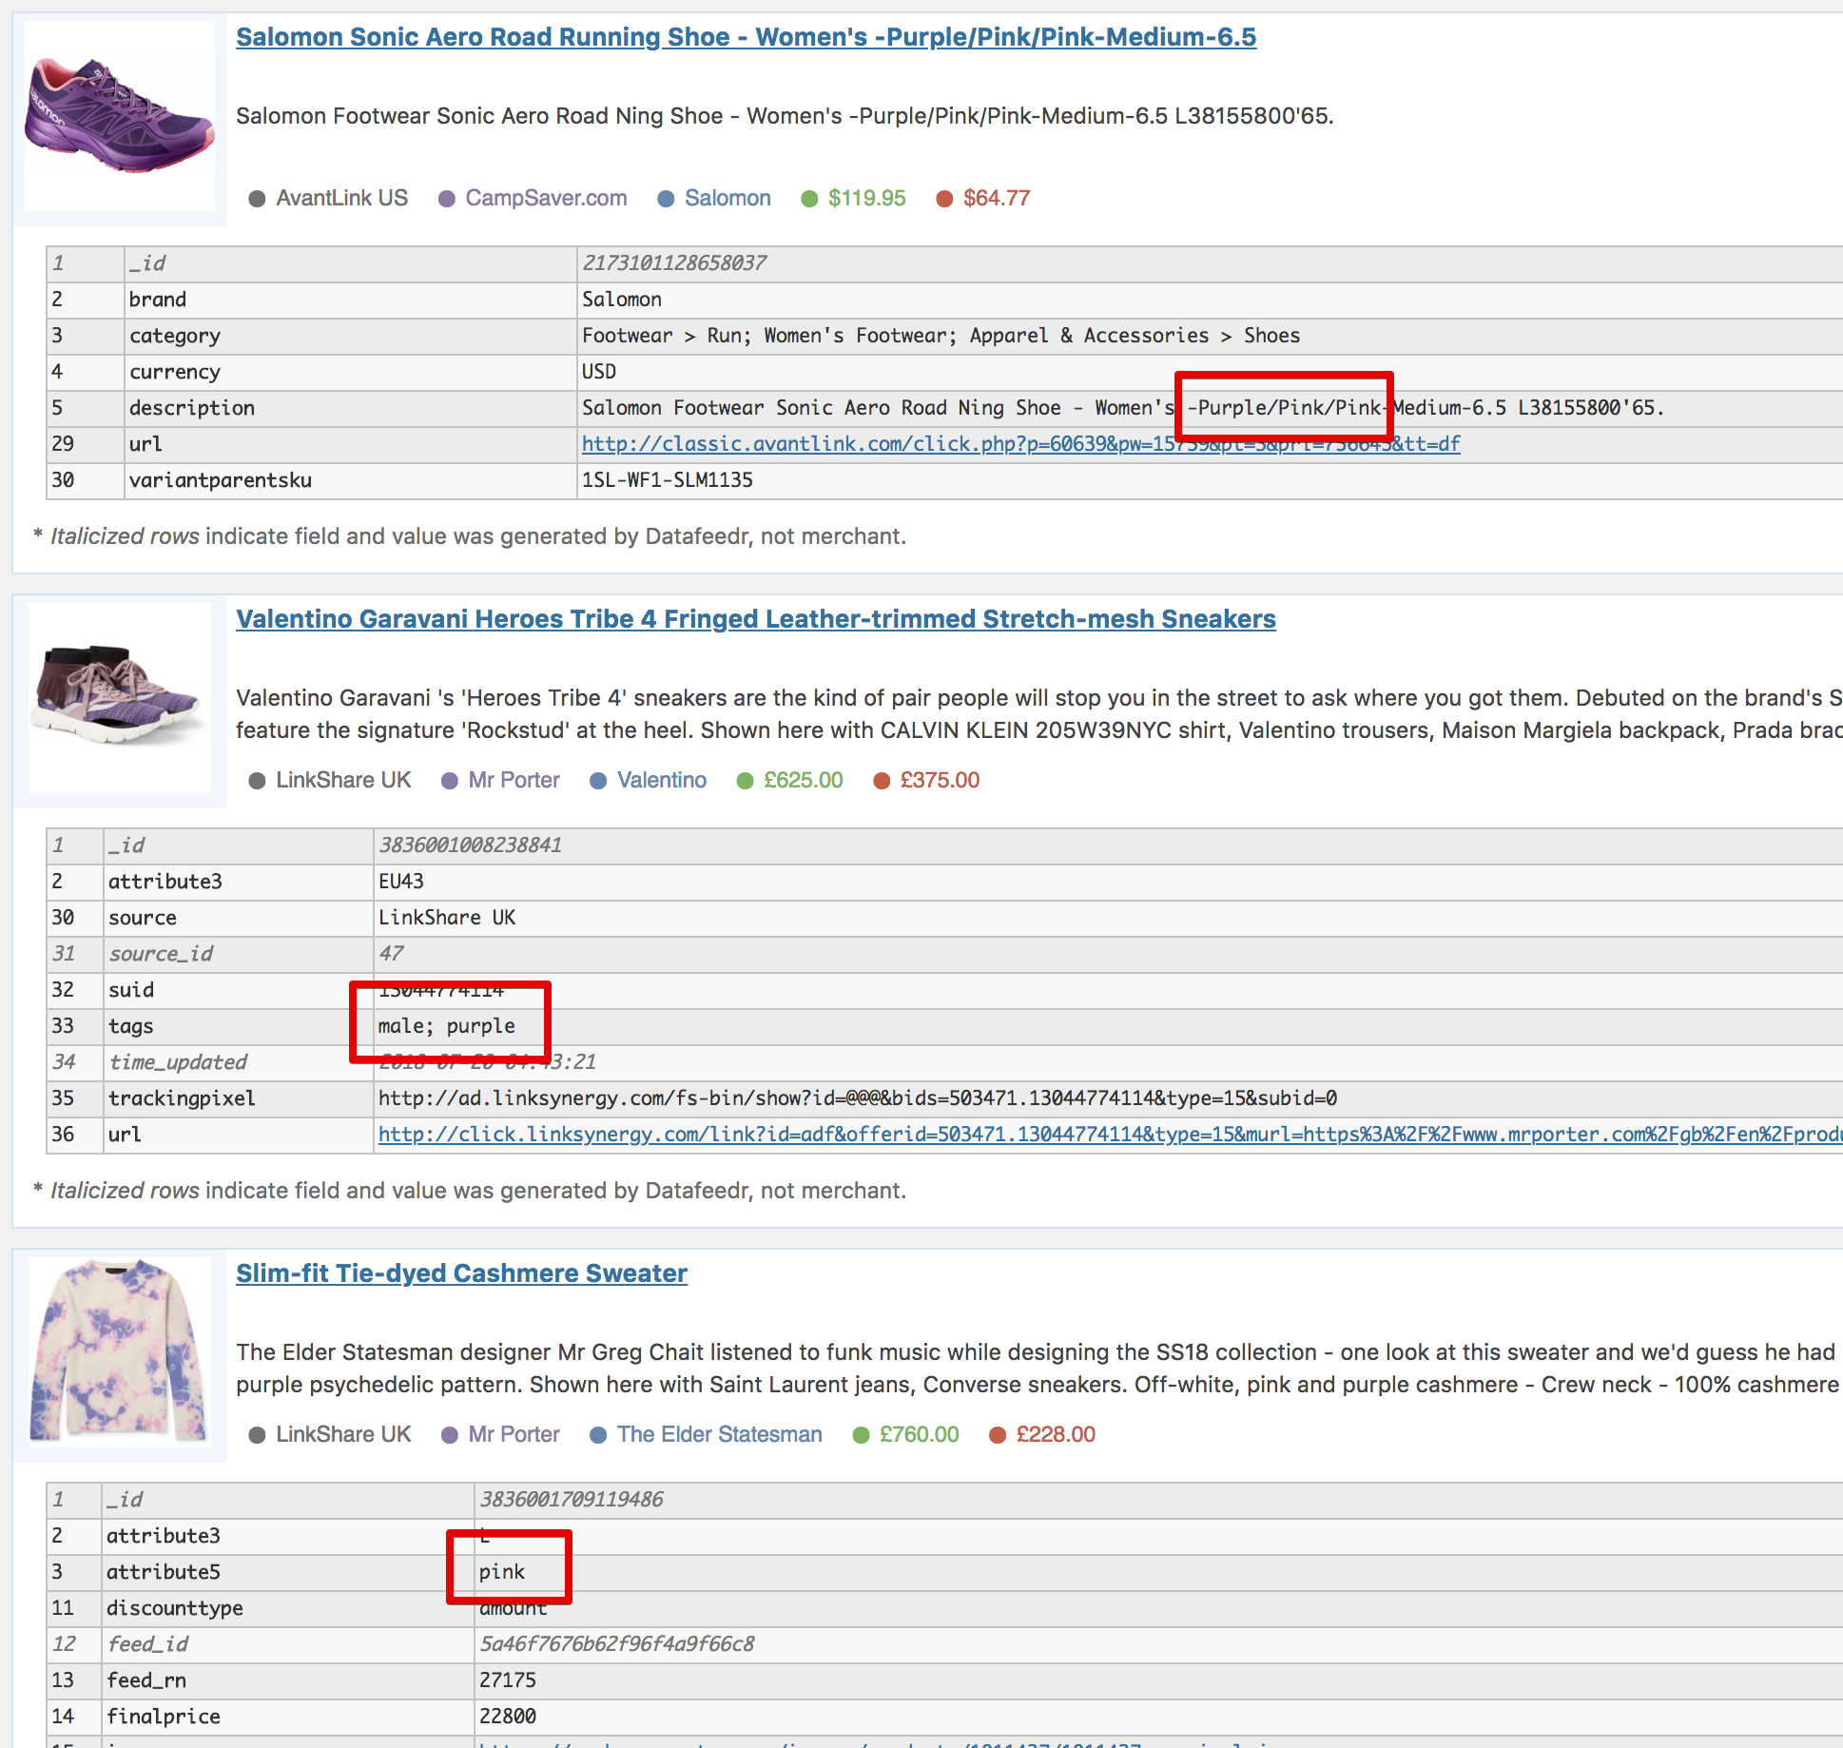Click the purple dot beside Mr Porter for Valentino
Image resolution: width=1843 pixels, height=1748 pixels.
click(x=450, y=781)
